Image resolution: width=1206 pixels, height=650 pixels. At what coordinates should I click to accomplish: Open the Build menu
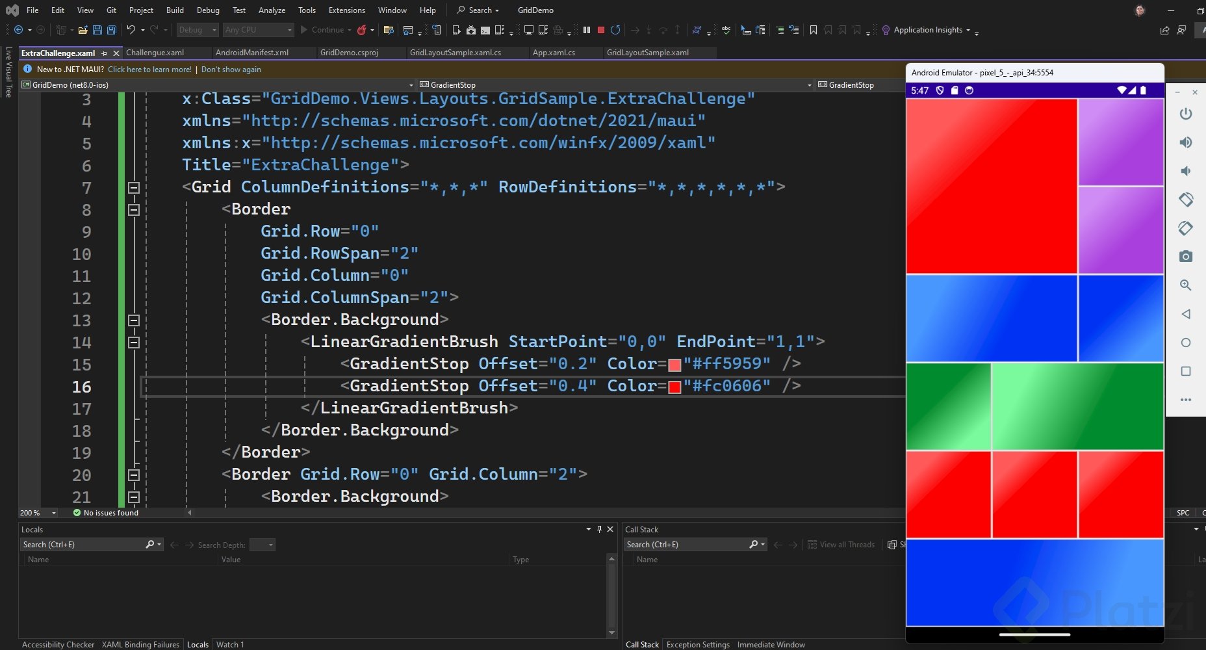[175, 10]
